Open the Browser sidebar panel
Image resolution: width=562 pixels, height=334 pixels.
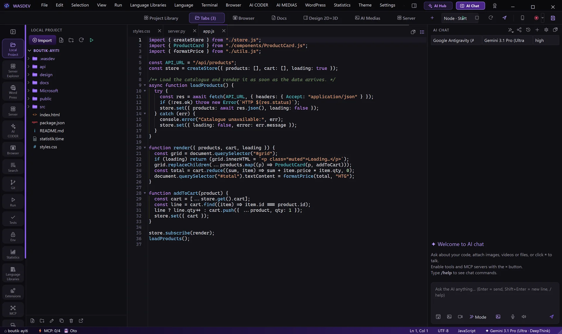(13, 150)
